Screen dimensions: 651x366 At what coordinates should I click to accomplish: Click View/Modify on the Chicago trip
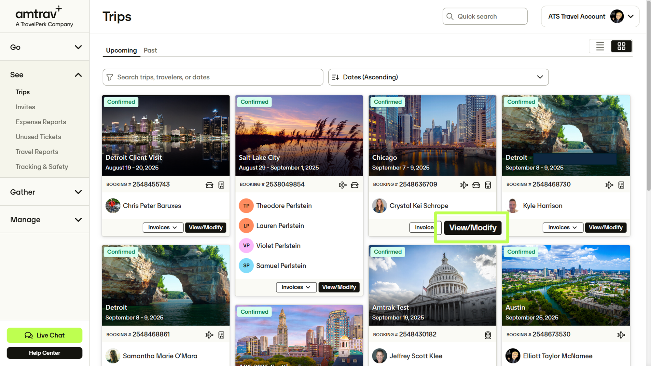(x=473, y=227)
